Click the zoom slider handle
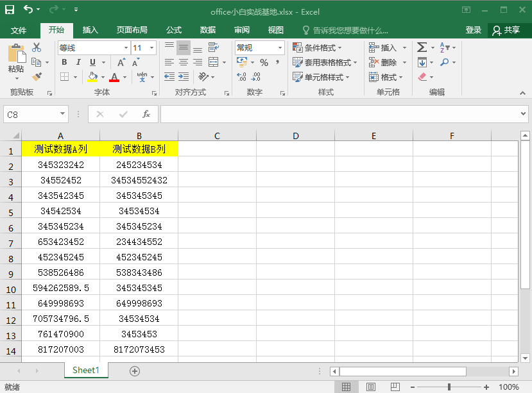This screenshot has height=393, width=532. (449, 387)
